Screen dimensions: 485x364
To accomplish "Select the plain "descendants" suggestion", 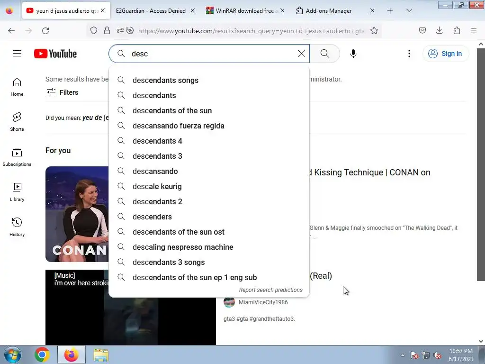I will (209, 95).
